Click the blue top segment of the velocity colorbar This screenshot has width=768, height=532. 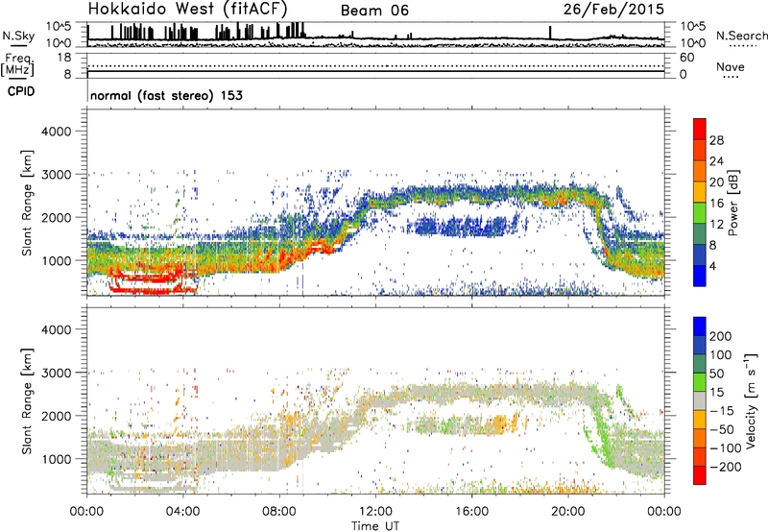pos(700,326)
